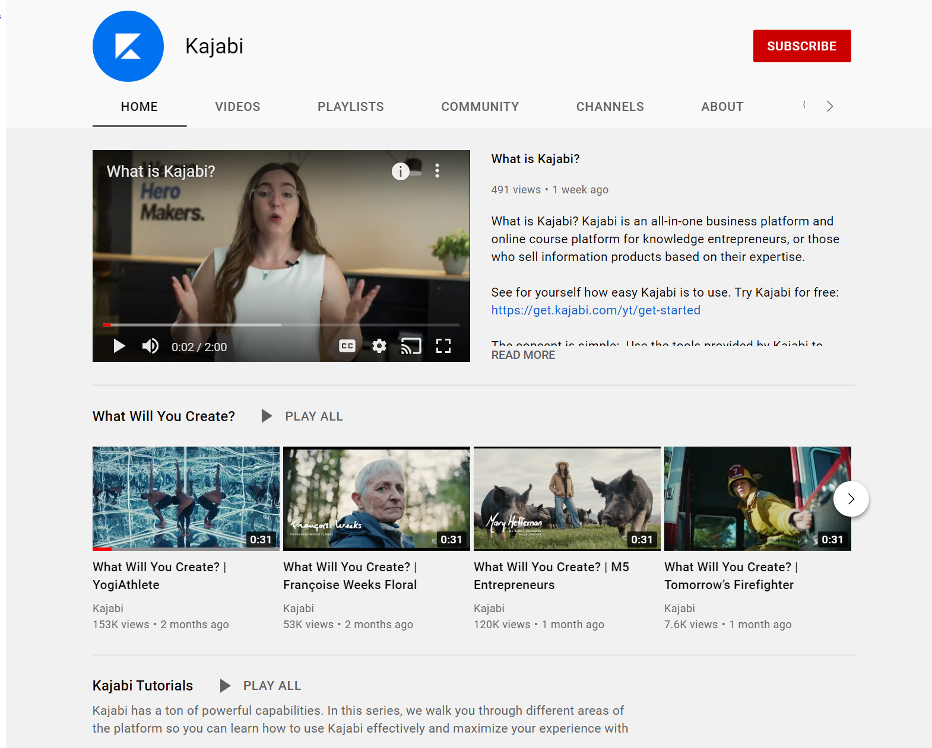This screenshot has width=932, height=748.
Task: Open video settings gear icon
Action: pos(379,346)
